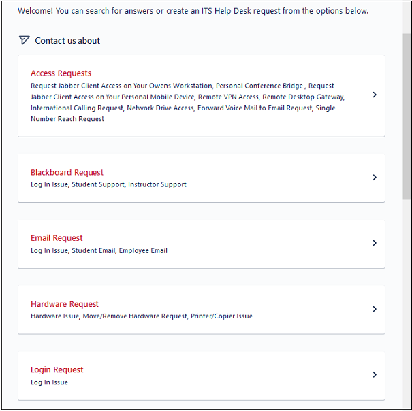Expand the Email Request chevron arrow
This screenshot has height=411, width=412.
[x=375, y=243]
